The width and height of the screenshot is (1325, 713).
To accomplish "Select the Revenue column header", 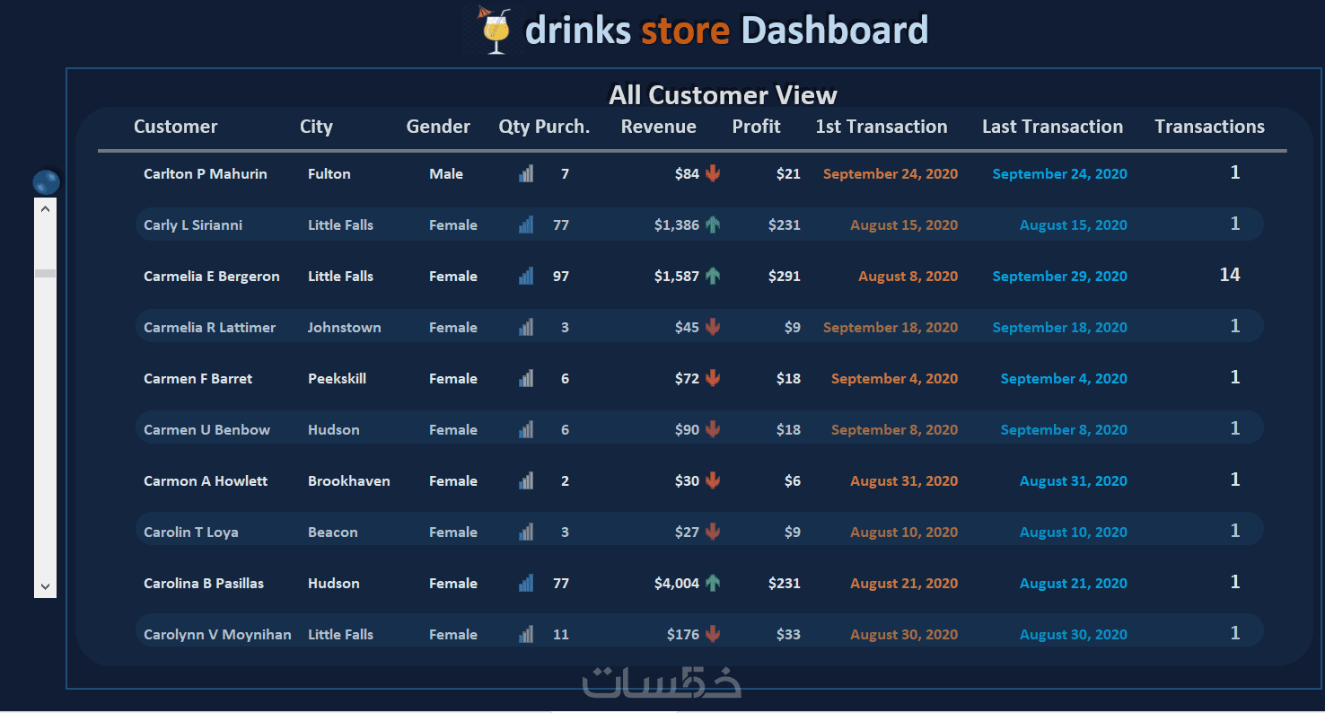I will point(659,127).
